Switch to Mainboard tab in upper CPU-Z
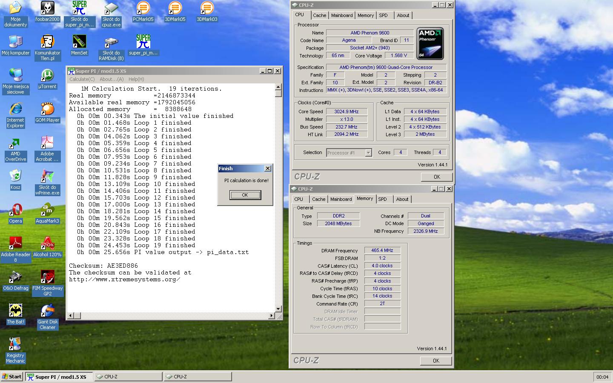Screen dimensions: 613x383 [x=342, y=15]
